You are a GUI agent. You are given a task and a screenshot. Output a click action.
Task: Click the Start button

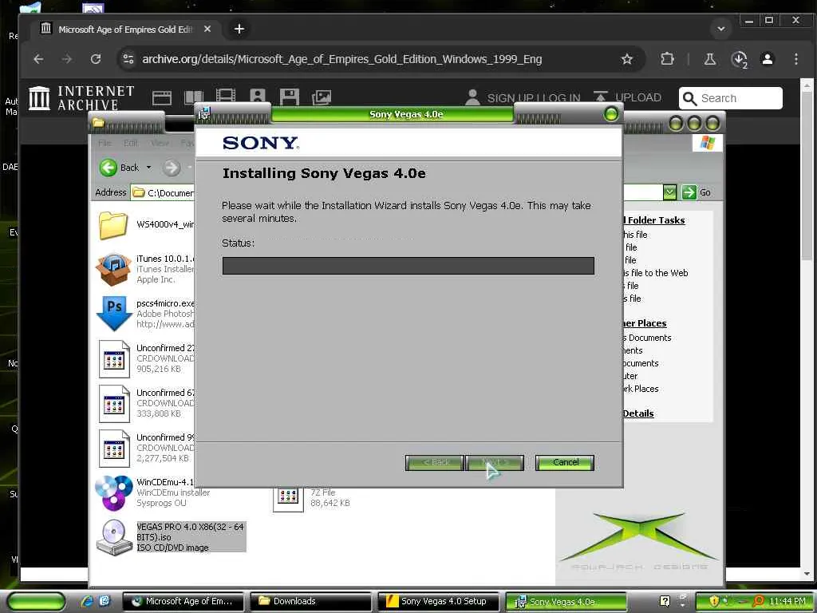click(36, 601)
